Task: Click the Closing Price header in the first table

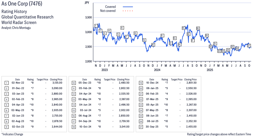Action: point(56,79)
